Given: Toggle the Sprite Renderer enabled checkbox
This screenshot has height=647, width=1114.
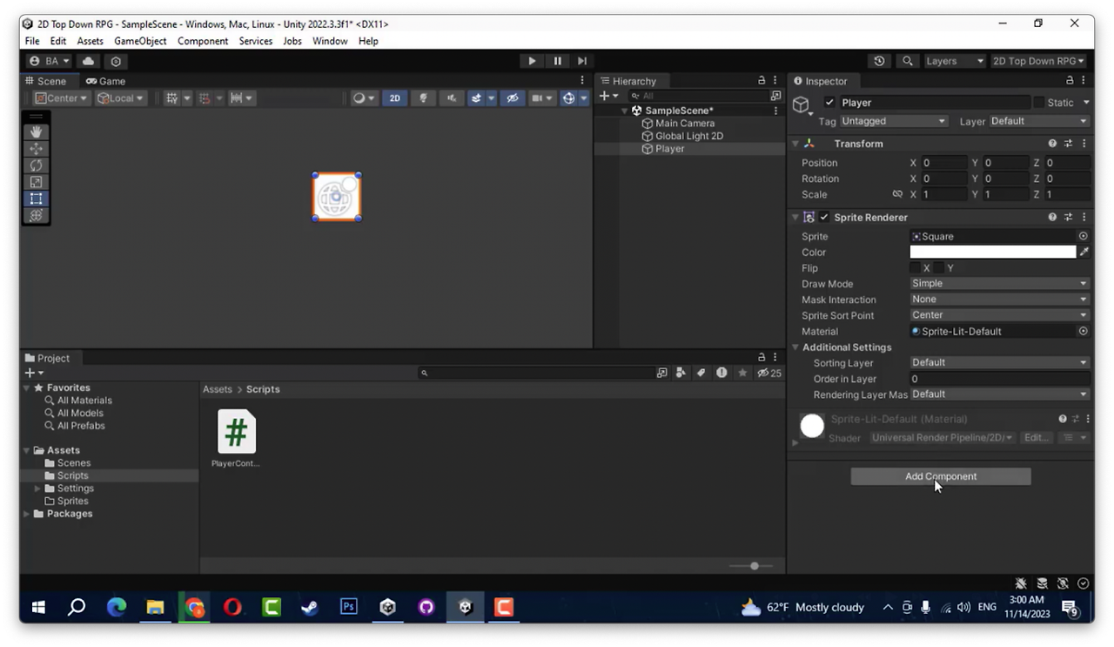Looking at the screenshot, I should (x=823, y=217).
